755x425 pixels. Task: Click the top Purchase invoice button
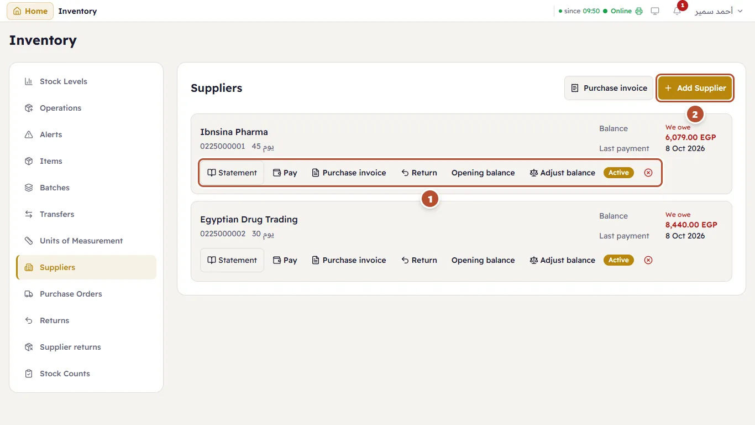click(609, 88)
